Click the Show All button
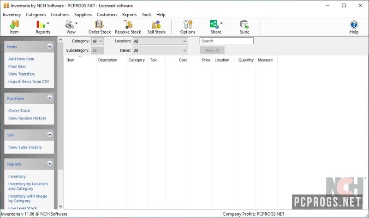The image size is (369, 218). pyautogui.click(x=212, y=50)
